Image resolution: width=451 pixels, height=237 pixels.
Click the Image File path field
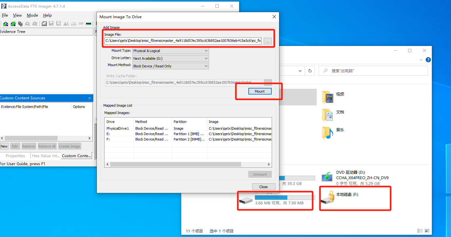(183, 41)
